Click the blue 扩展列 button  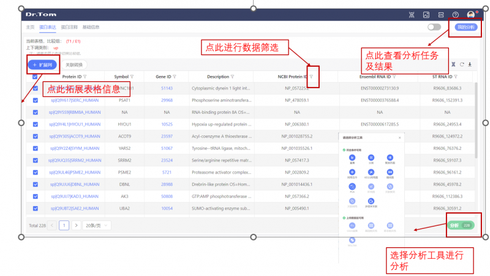[42, 64]
